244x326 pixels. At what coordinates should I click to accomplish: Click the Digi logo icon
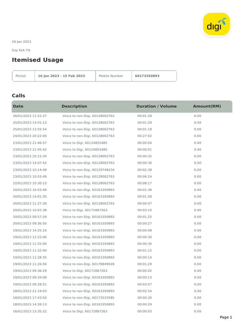[216, 25]
